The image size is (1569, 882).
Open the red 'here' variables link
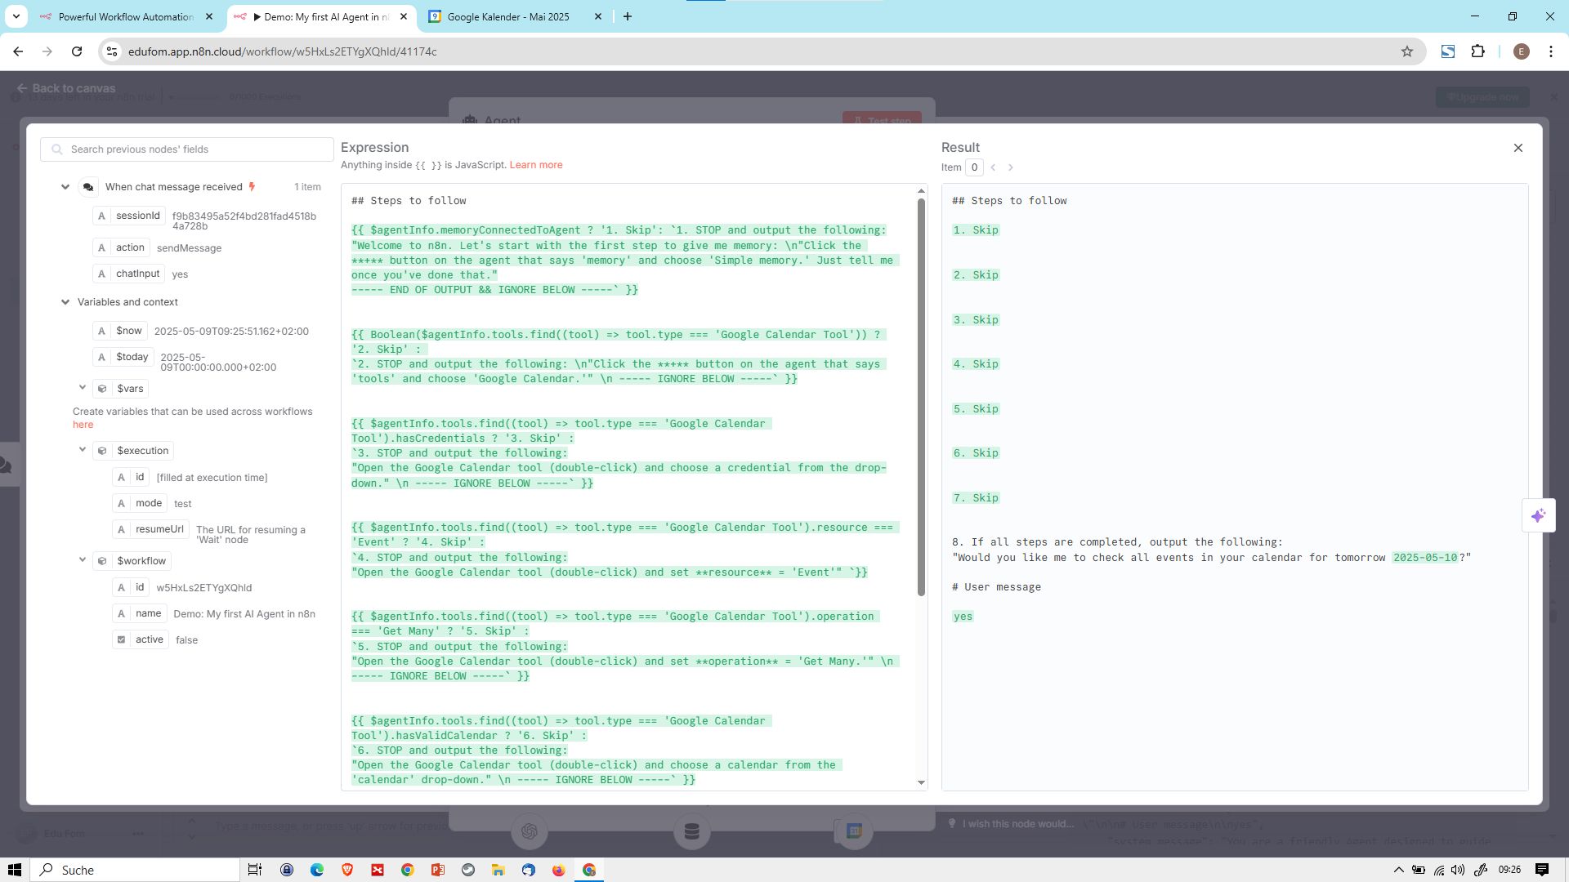tap(83, 425)
